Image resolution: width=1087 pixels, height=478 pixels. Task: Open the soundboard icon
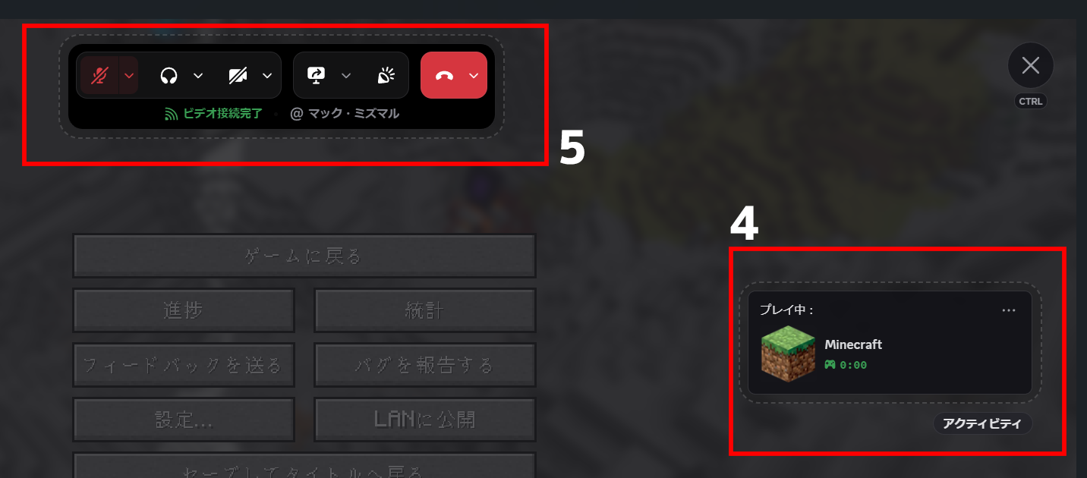pyautogui.click(x=386, y=75)
